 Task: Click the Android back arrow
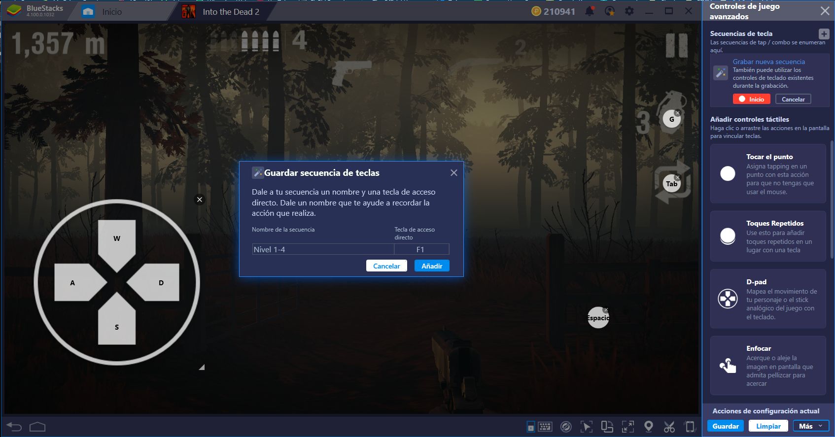click(14, 427)
